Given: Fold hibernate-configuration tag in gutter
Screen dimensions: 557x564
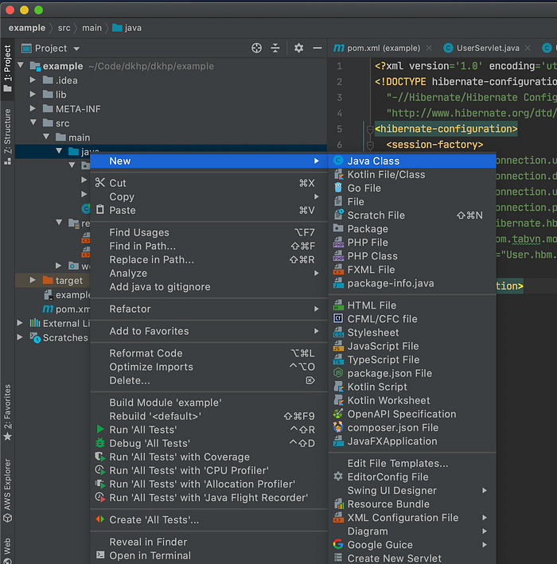Looking at the screenshot, I should (369, 129).
